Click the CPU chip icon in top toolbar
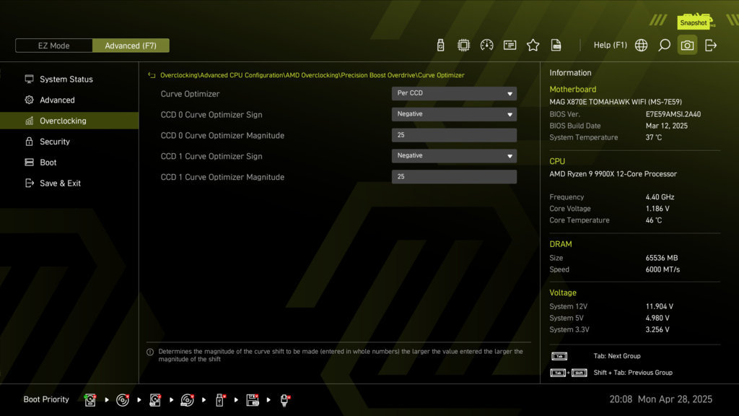This screenshot has height=416, width=739. pos(463,45)
